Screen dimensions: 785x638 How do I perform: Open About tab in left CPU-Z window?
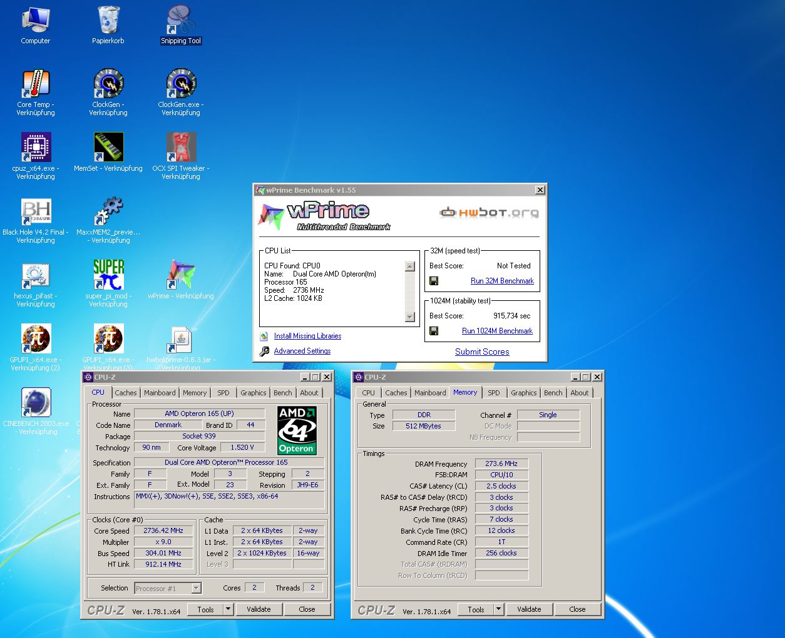(309, 393)
